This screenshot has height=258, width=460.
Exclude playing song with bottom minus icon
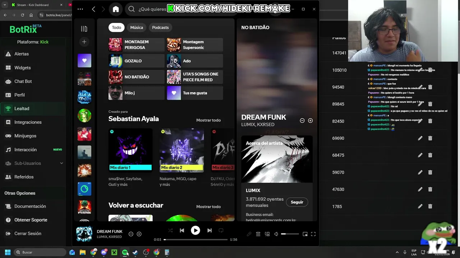click(x=131, y=234)
